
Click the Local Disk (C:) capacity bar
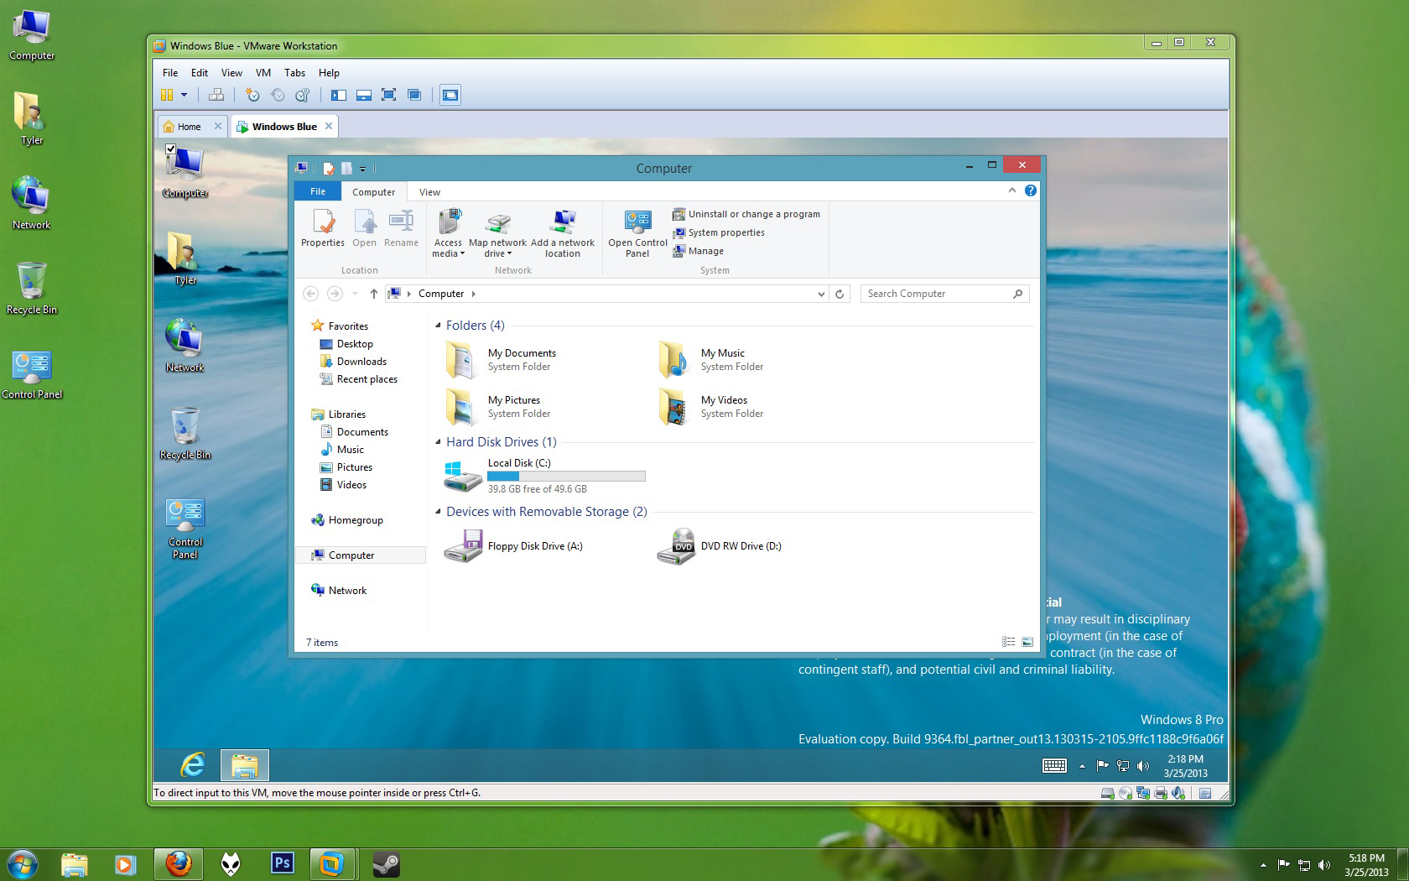pyautogui.click(x=566, y=477)
